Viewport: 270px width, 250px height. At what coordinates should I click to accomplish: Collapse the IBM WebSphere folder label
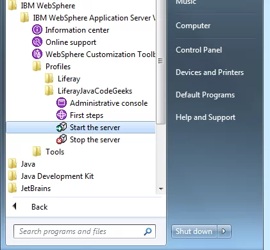[48, 6]
